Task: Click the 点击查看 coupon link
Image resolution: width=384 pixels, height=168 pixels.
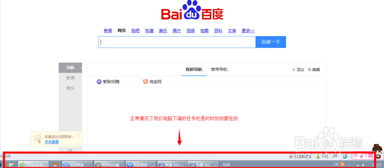Action: point(51,142)
